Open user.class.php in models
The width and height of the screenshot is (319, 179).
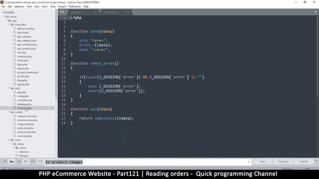click(x=24, y=136)
